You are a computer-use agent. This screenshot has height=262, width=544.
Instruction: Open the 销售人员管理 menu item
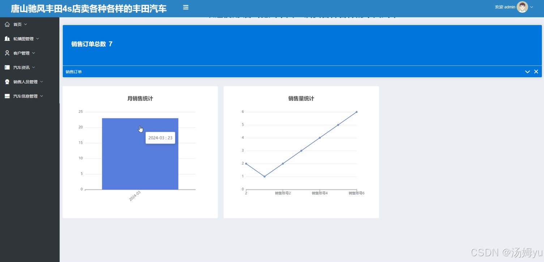(x=30, y=82)
